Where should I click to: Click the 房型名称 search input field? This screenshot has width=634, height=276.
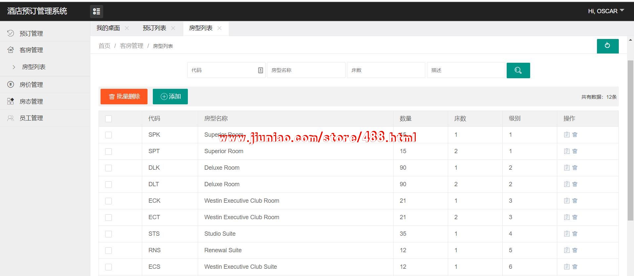coord(306,70)
